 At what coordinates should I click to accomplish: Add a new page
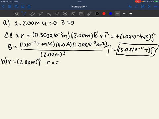[x=143, y=6]
